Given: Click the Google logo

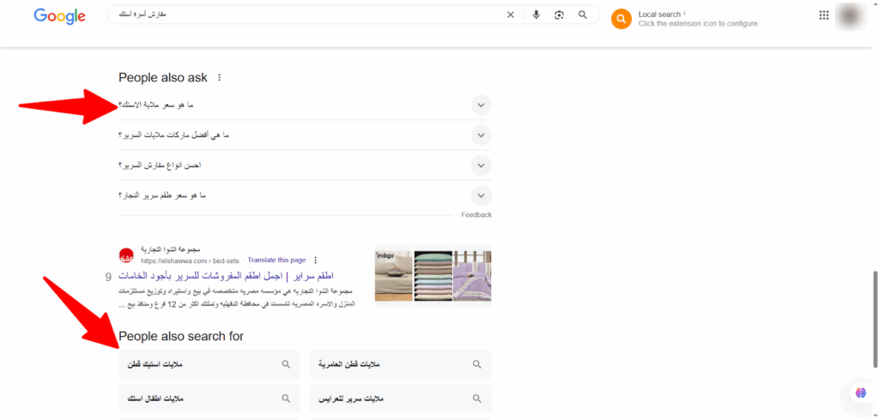Looking at the screenshot, I should (x=59, y=15).
